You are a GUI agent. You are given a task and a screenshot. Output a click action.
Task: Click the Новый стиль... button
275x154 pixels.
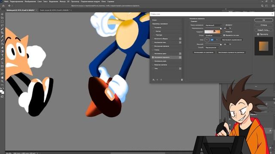[x=263, y=30]
